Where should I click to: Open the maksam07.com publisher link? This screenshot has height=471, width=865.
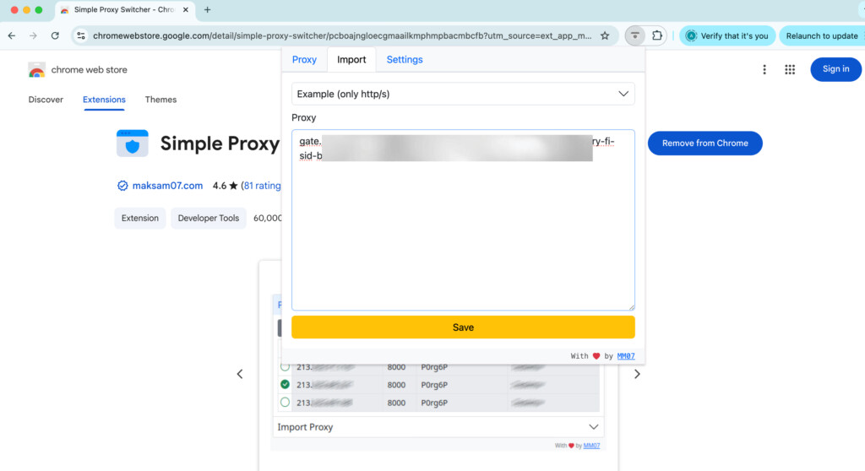click(167, 186)
